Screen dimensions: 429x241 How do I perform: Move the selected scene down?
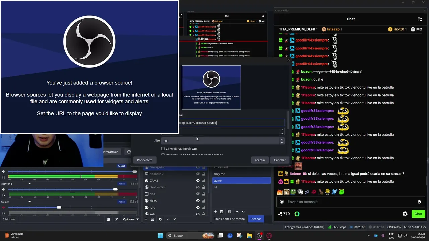tap(243, 212)
